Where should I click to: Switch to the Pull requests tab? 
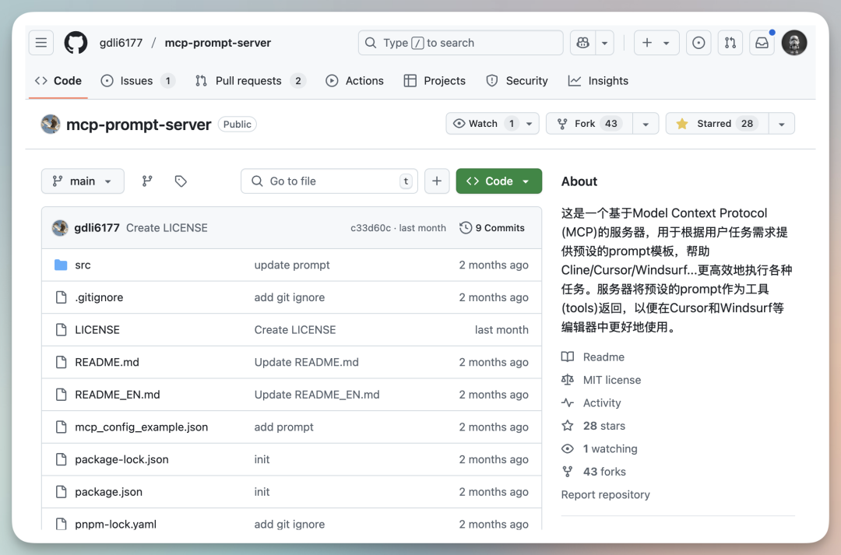(250, 81)
